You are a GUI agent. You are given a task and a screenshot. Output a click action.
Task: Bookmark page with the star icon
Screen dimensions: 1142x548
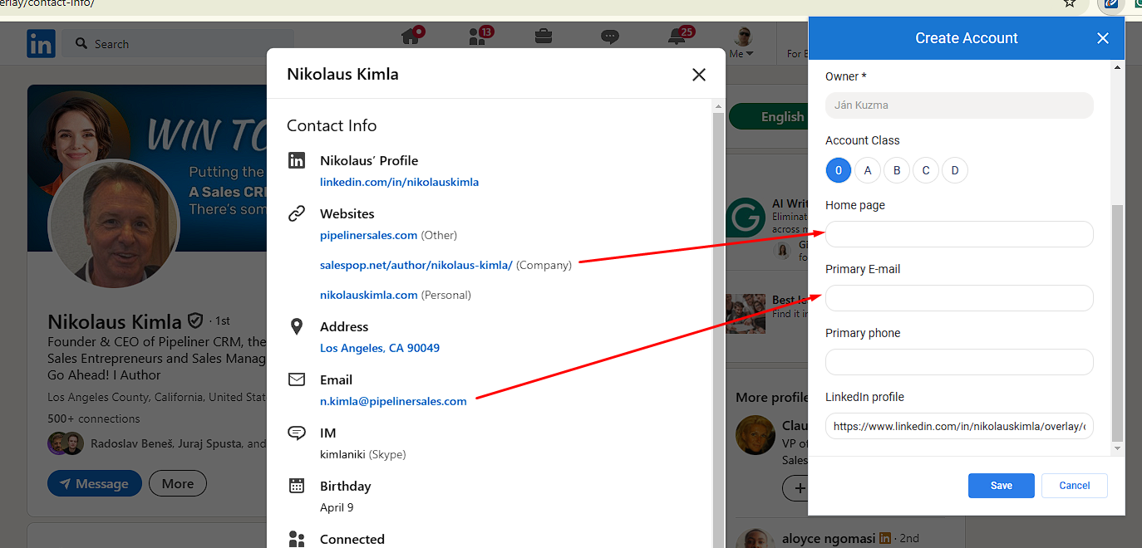[1070, 2]
